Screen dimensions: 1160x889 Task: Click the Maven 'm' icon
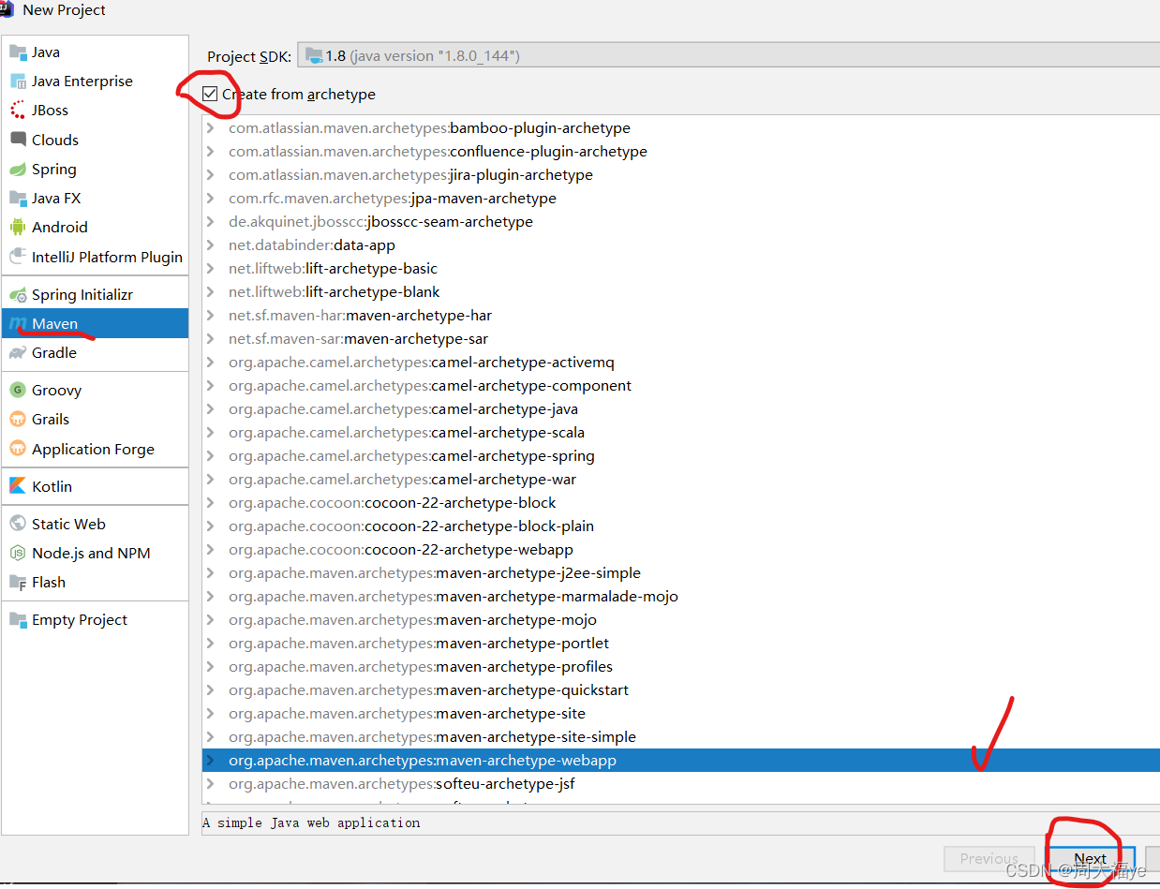18,324
